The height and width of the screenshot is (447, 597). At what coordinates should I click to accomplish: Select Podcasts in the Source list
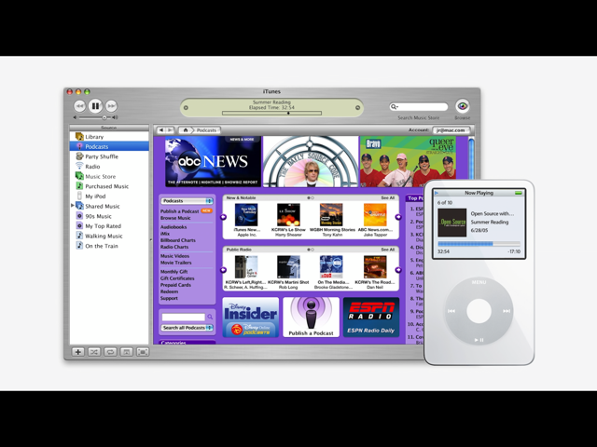click(x=109, y=146)
